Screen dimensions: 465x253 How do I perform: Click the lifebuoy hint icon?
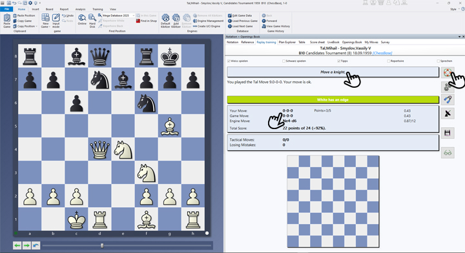(x=448, y=72)
